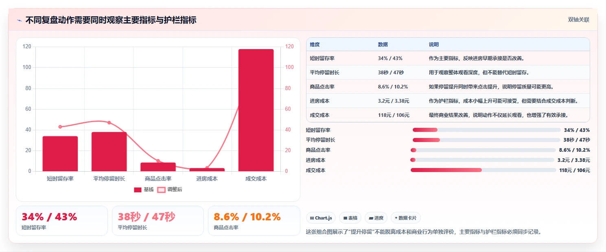Click the 商品点击率 line point in the chart

coord(158,161)
